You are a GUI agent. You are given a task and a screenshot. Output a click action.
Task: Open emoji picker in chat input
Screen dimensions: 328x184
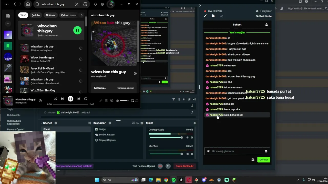coord(266,151)
